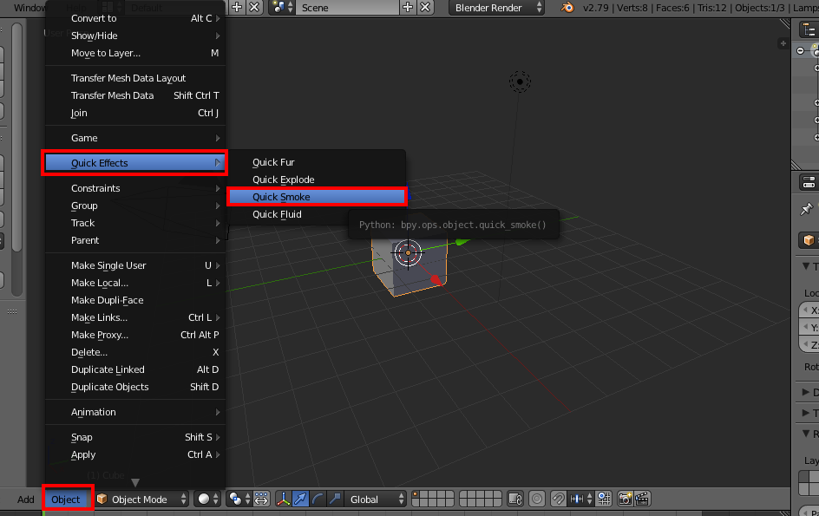The width and height of the screenshot is (819, 516).
Task: Open the Parent submenu
Action: pos(134,240)
